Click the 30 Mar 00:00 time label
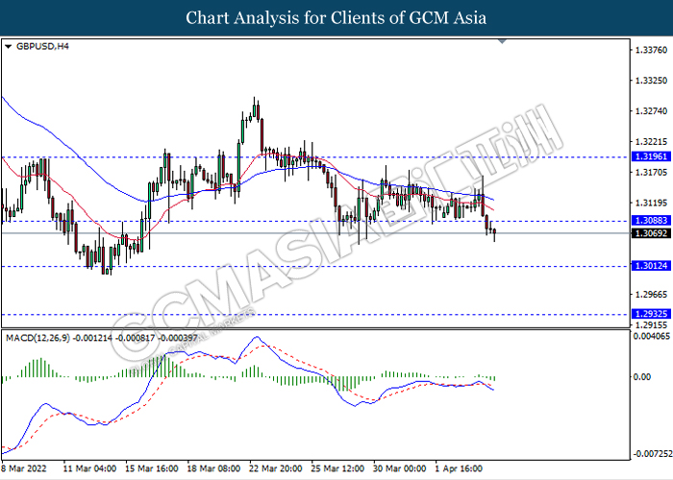 pyautogui.click(x=400, y=468)
